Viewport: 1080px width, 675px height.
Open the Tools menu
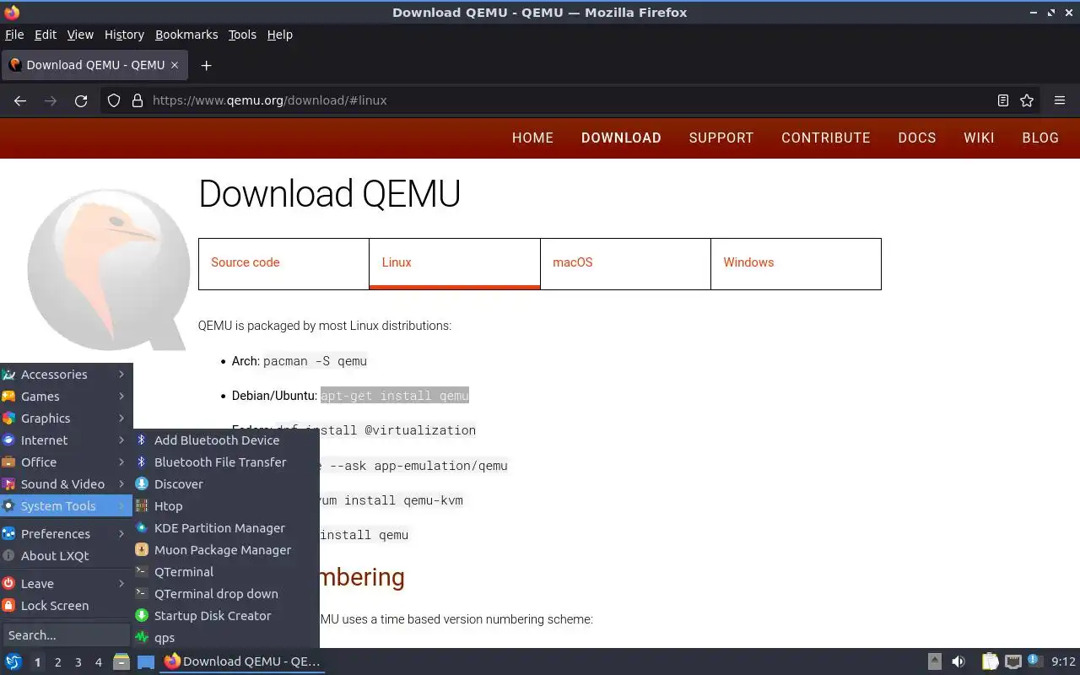point(242,35)
